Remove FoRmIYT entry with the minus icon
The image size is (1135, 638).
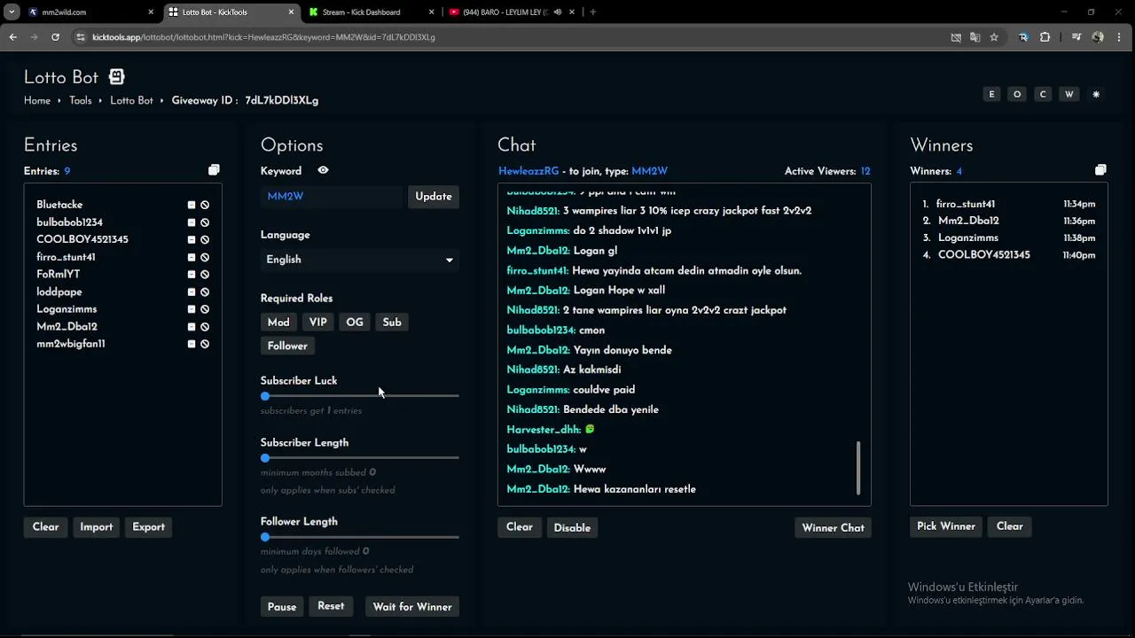[192, 274]
